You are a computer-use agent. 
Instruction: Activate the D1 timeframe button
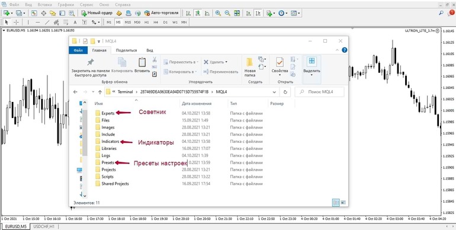click(x=165, y=22)
